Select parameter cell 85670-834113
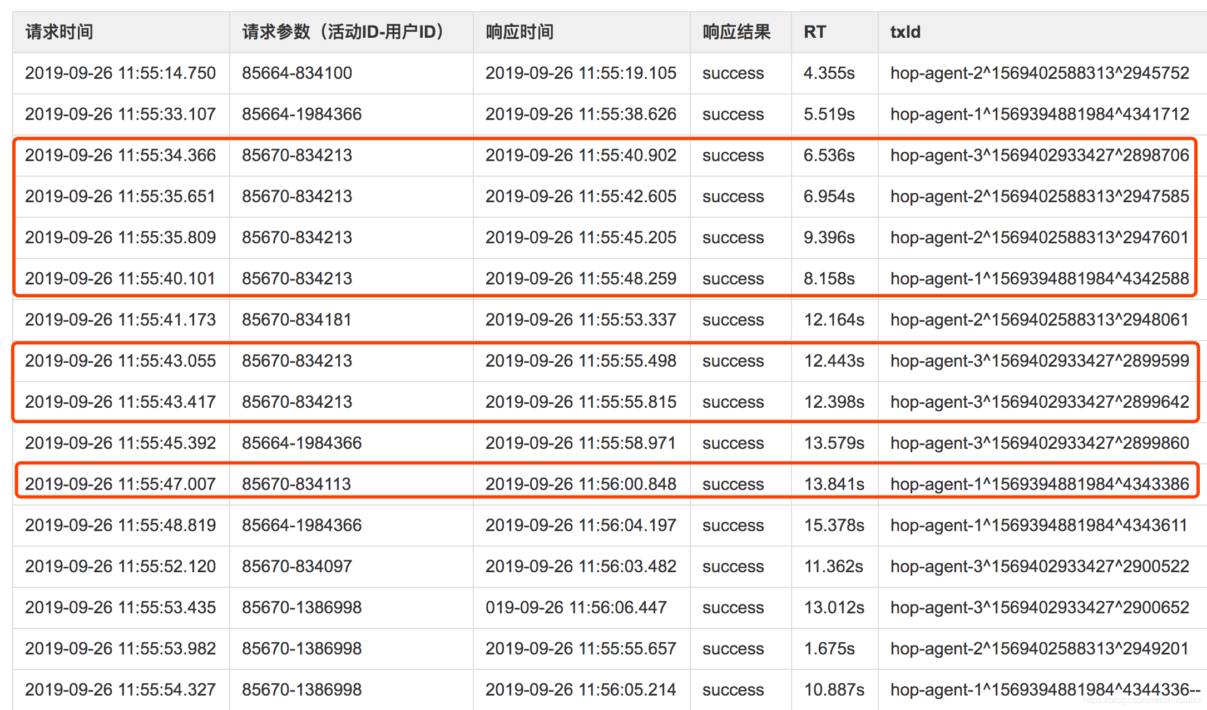The height and width of the screenshot is (710, 1207). coord(296,484)
